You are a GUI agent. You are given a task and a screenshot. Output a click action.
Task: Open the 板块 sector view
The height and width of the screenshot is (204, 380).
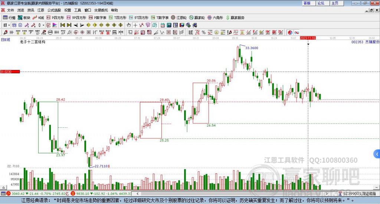point(24,18)
